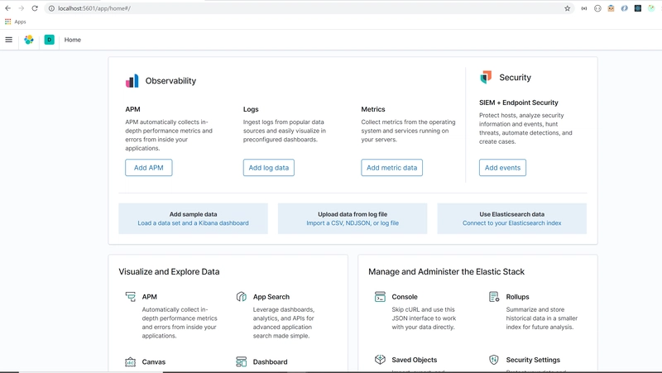Open the Security Settings shield icon
This screenshot has height=373, width=662.
494,360
